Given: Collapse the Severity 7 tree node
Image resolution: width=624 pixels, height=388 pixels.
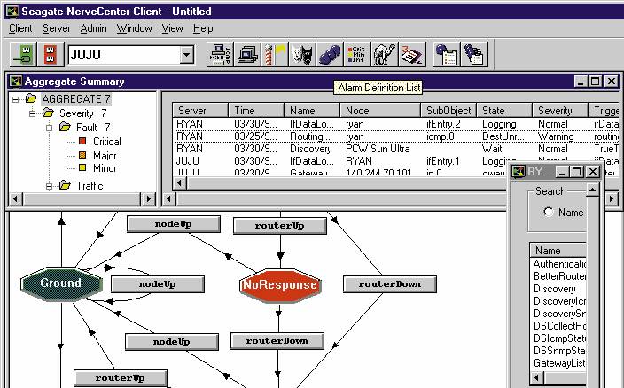Looking at the screenshot, I should pyautogui.click(x=32, y=113).
